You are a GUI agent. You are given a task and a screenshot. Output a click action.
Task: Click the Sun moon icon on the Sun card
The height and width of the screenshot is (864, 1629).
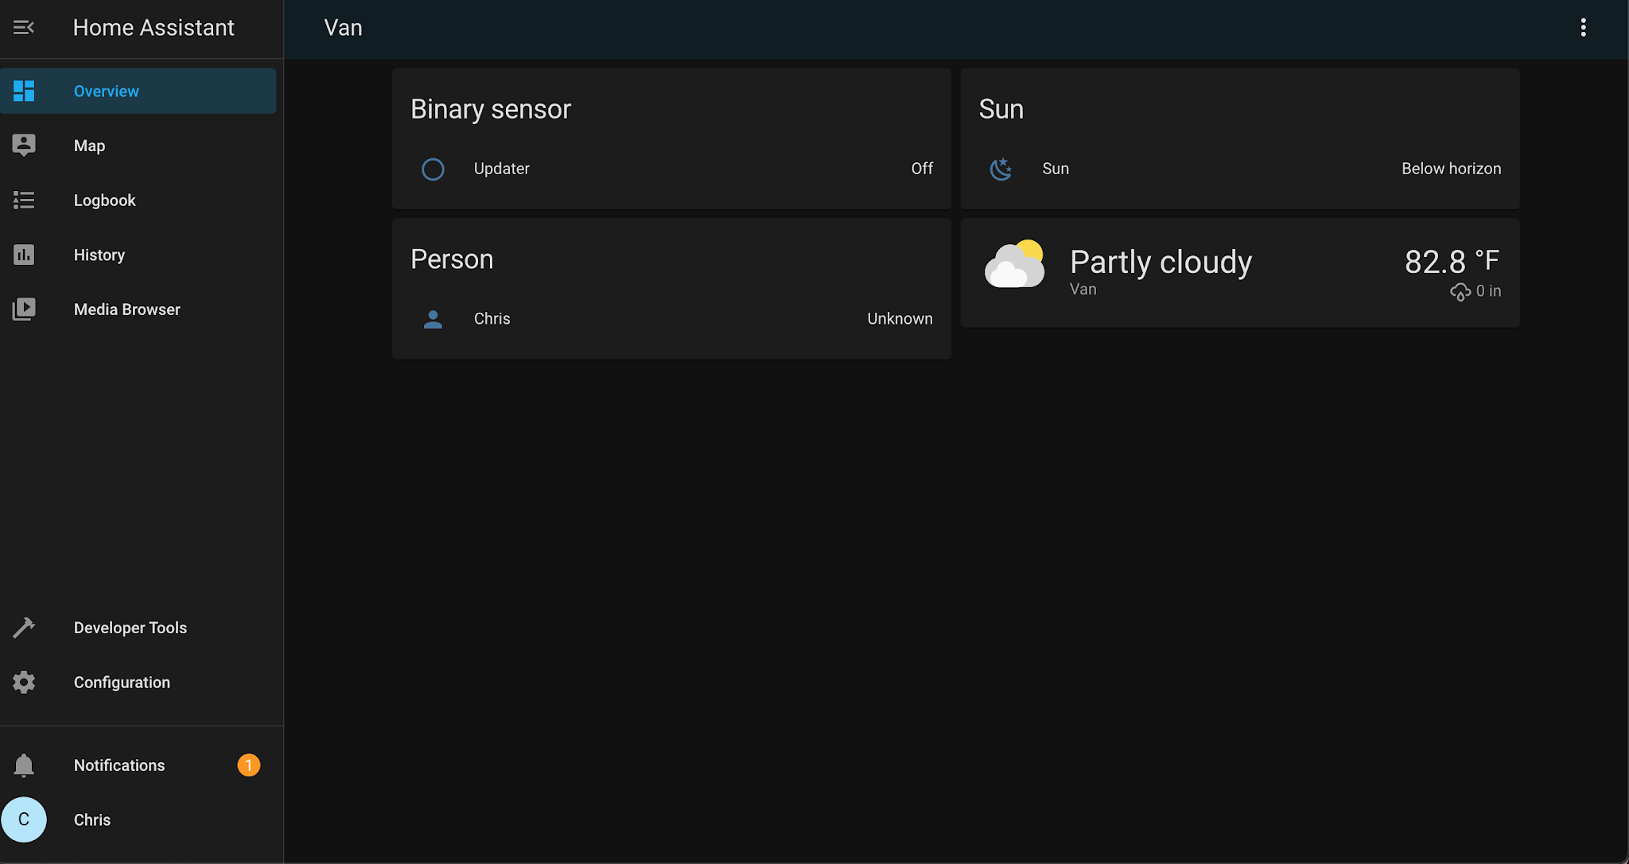1001,169
